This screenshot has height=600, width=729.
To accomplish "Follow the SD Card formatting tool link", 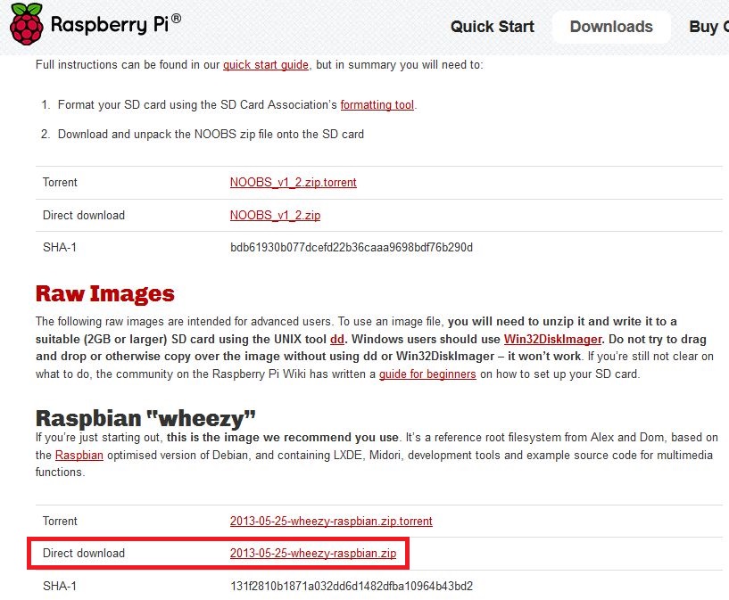I will tap(377, 105).
